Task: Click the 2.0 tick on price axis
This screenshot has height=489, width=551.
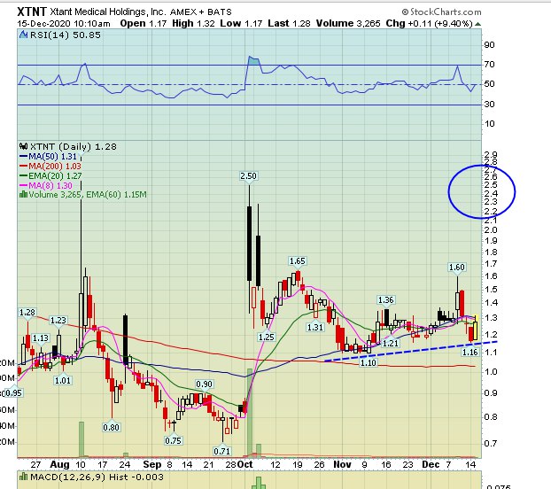Action: (491, 229)
